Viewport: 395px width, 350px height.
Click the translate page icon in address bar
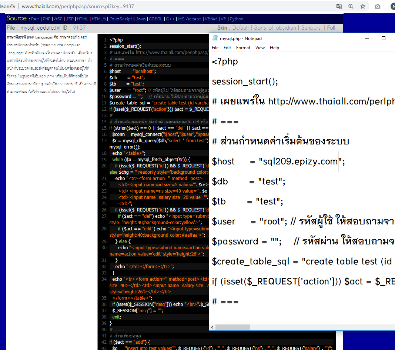tap(339, 6)
